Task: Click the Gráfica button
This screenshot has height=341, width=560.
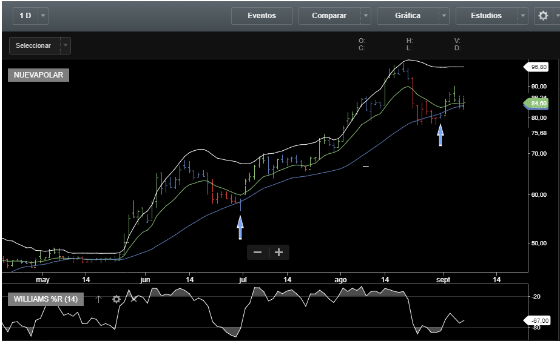Action: pos(407,16)
